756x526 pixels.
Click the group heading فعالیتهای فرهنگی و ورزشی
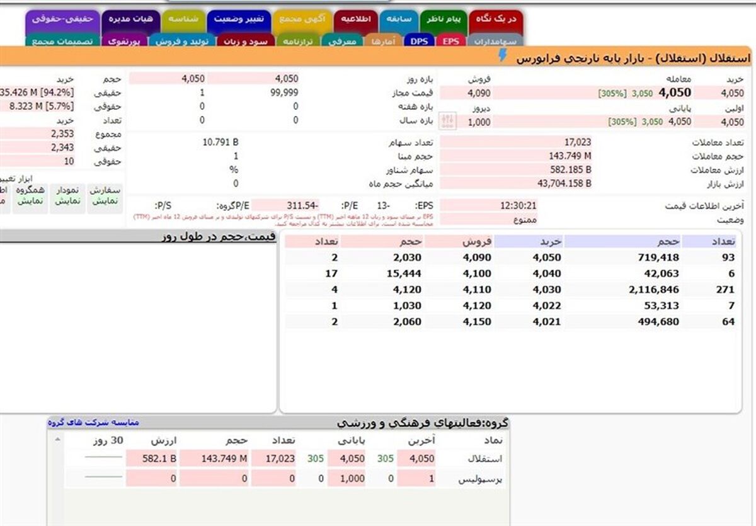tap(422, 423)
